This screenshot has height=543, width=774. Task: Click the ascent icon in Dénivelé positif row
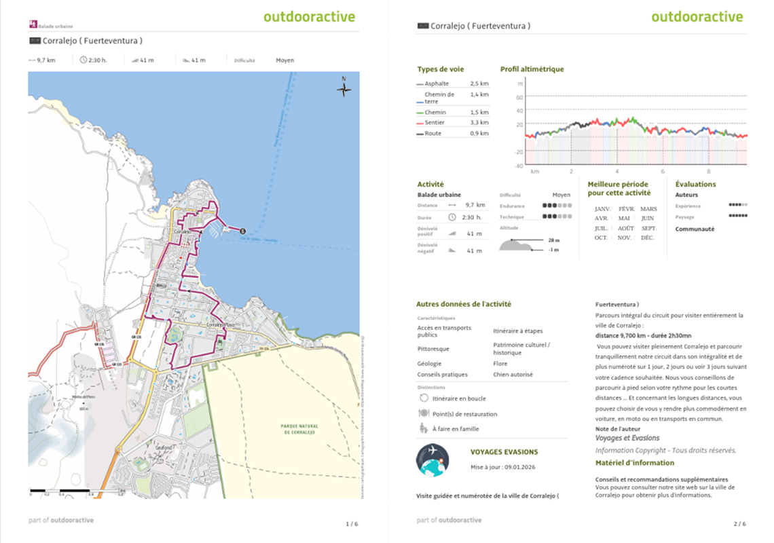tap(452, 233)
